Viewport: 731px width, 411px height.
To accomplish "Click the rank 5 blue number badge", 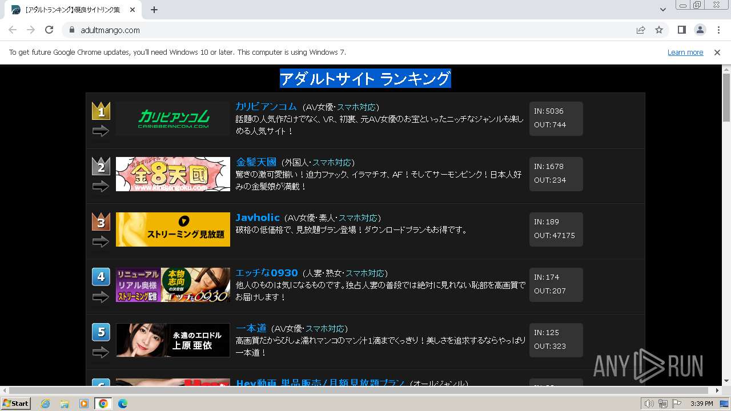I will point(101,332).
